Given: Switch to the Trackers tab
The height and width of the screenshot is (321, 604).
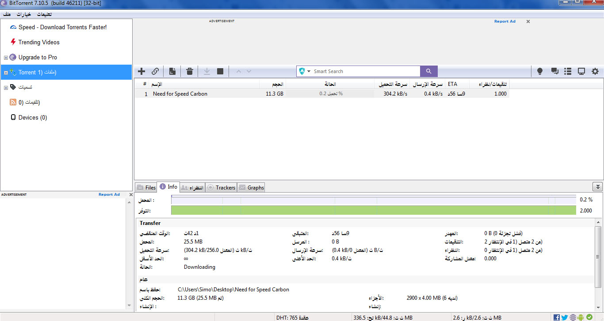Looking at the screenshot, I should pyautogui.click(x=221, y=188).
